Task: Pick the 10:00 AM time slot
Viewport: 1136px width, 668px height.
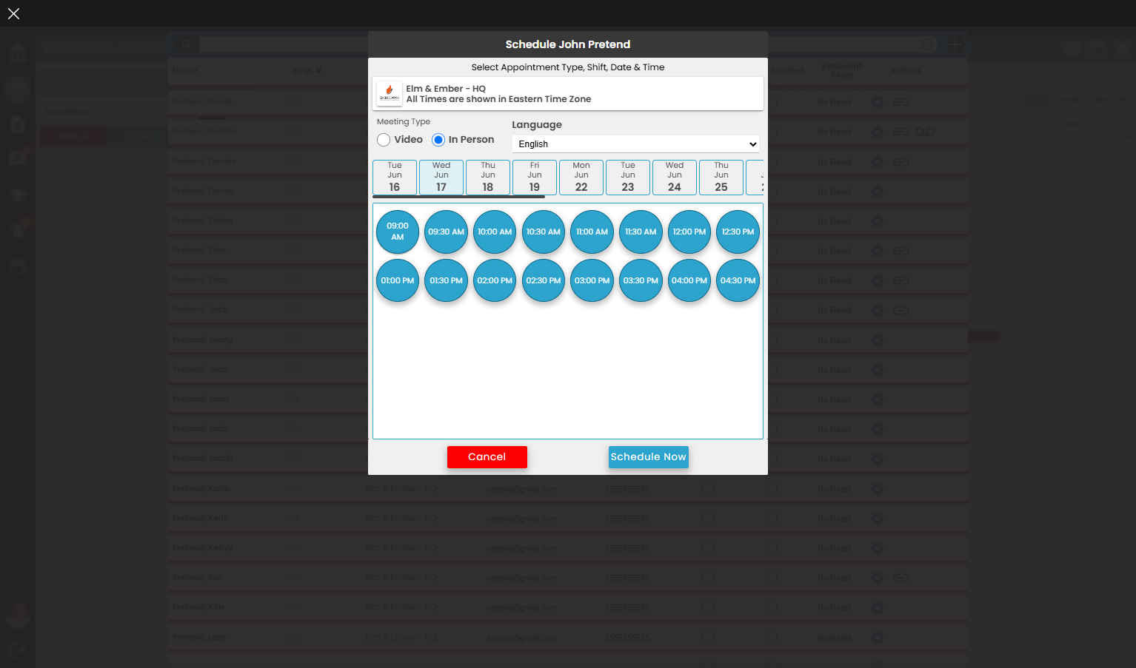Action: point(495,232)
